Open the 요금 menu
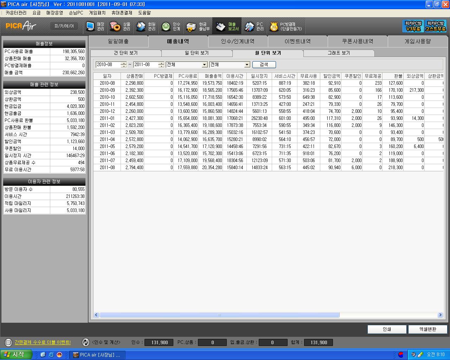This screenshot has width=450, height=360. 37,13
